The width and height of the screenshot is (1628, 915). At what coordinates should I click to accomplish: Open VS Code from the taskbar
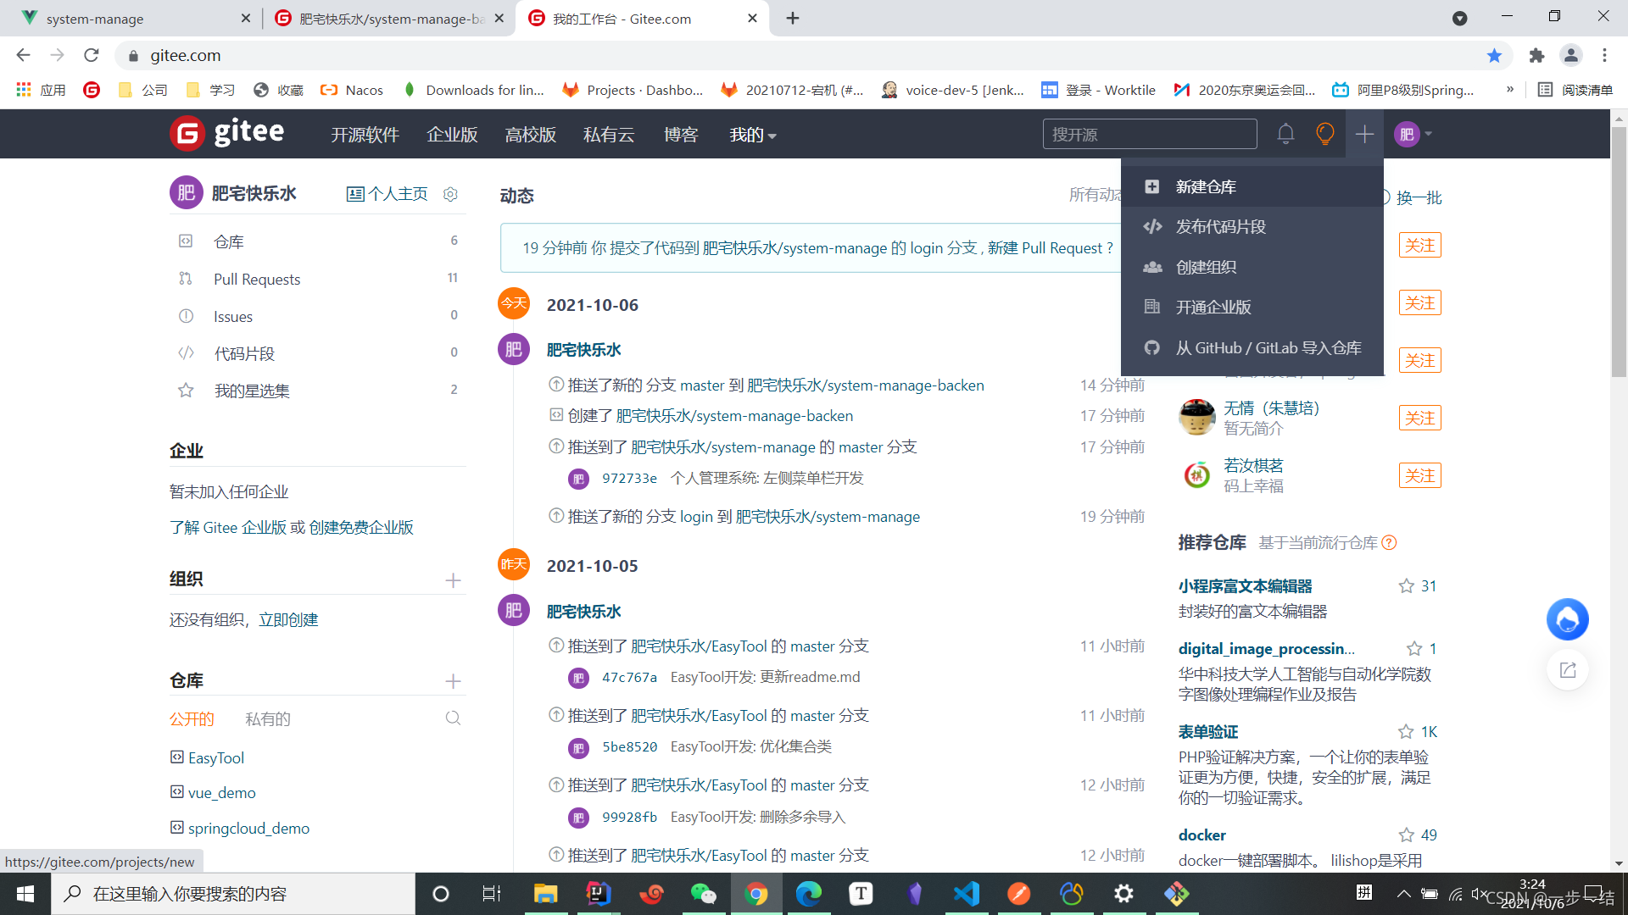point(967,893)
